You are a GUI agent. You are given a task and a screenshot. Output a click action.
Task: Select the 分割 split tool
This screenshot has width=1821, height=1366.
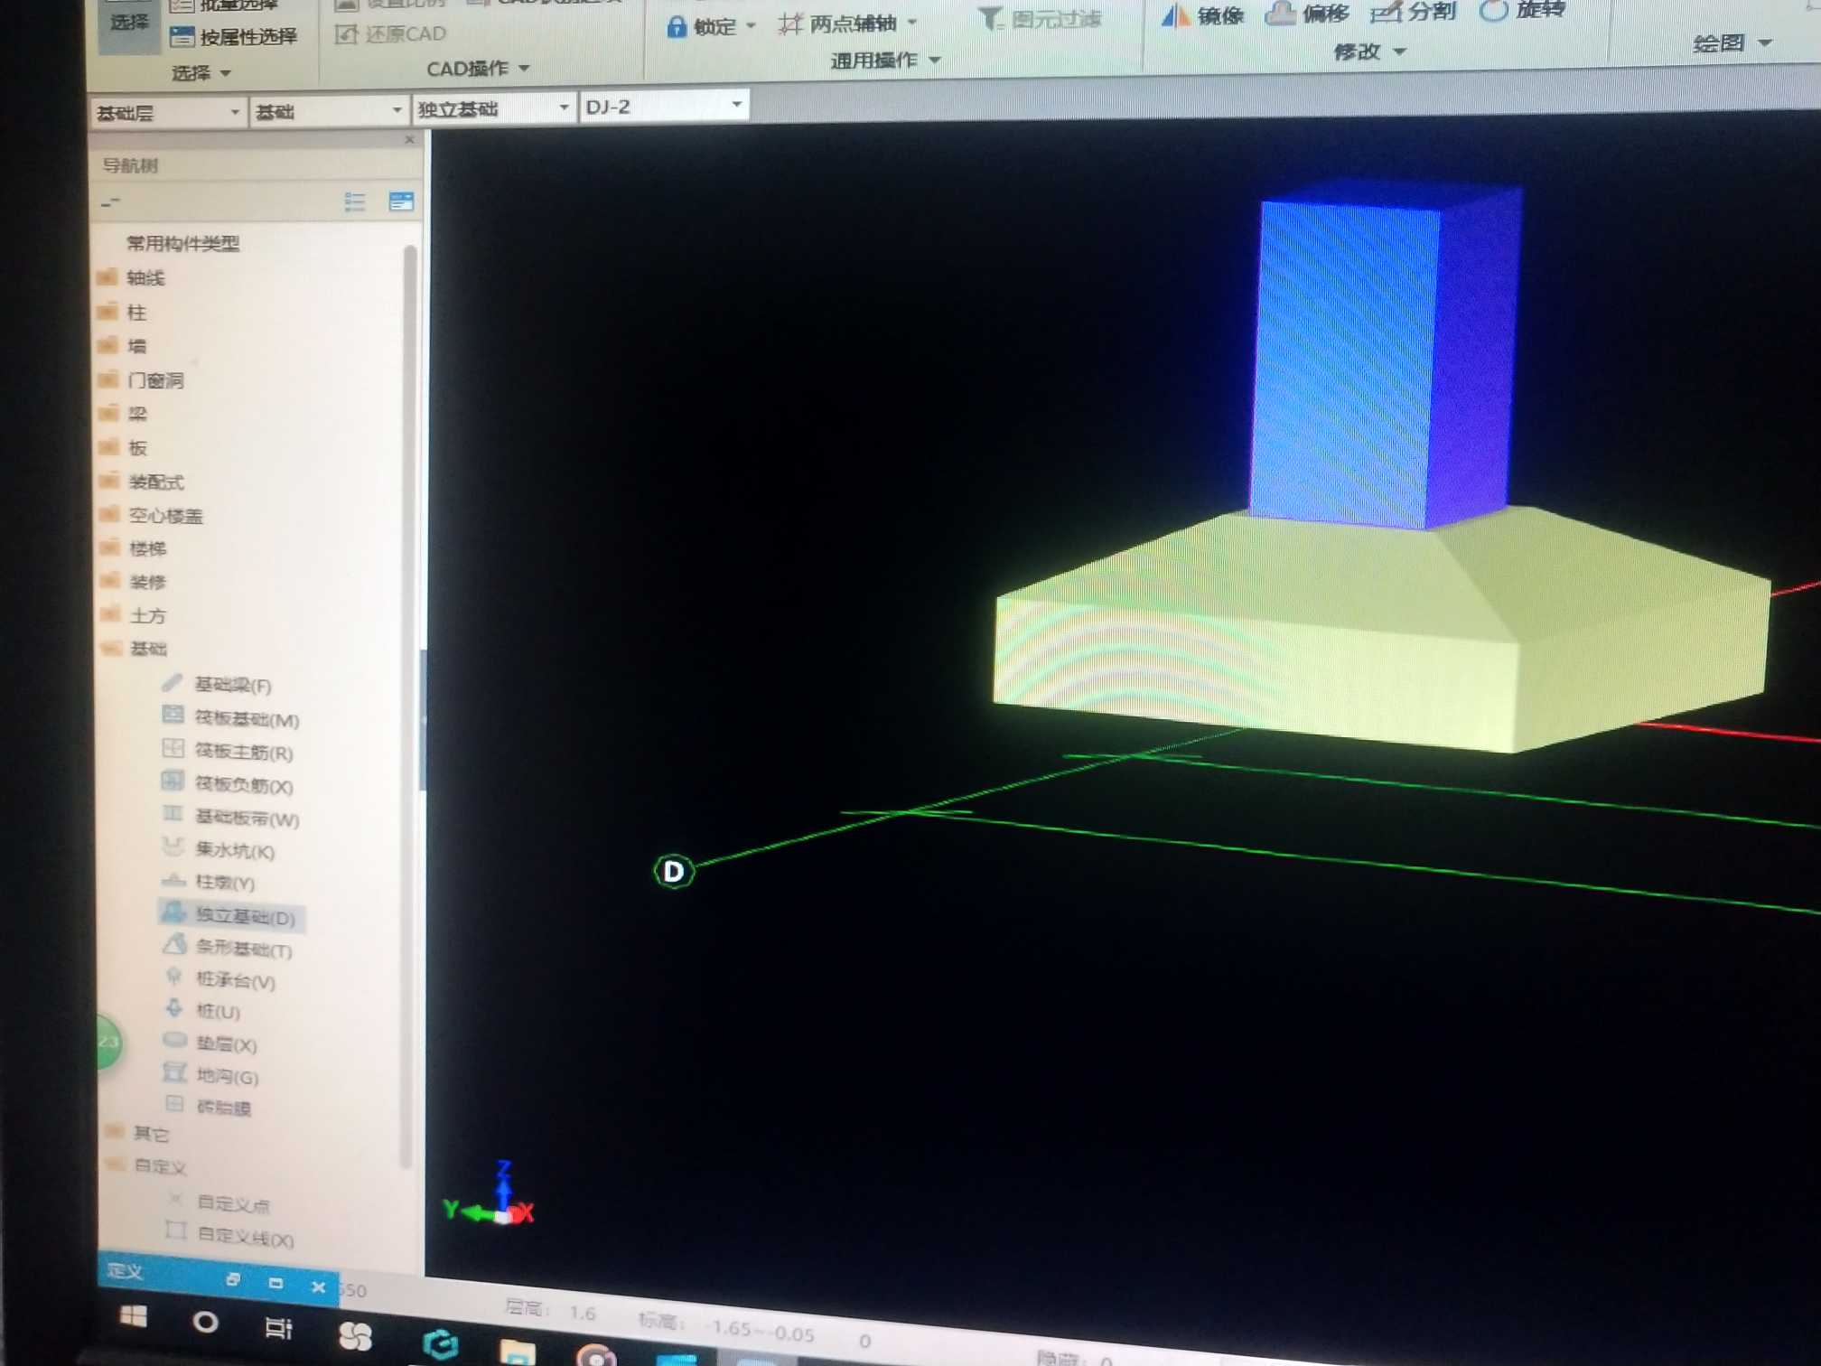(x=1414, y=12)
